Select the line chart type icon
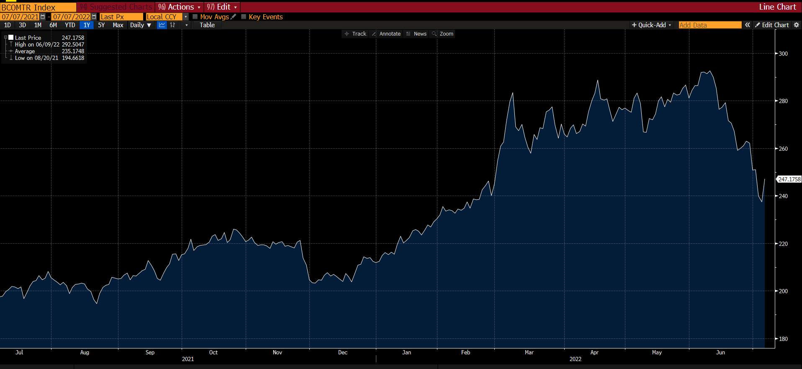This screenshot has height=369, width=802. click(162, 25)
